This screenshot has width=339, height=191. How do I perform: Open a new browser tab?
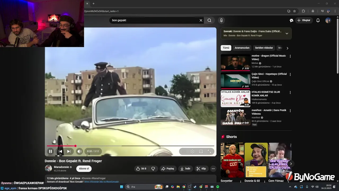click(x=93, y=3)
